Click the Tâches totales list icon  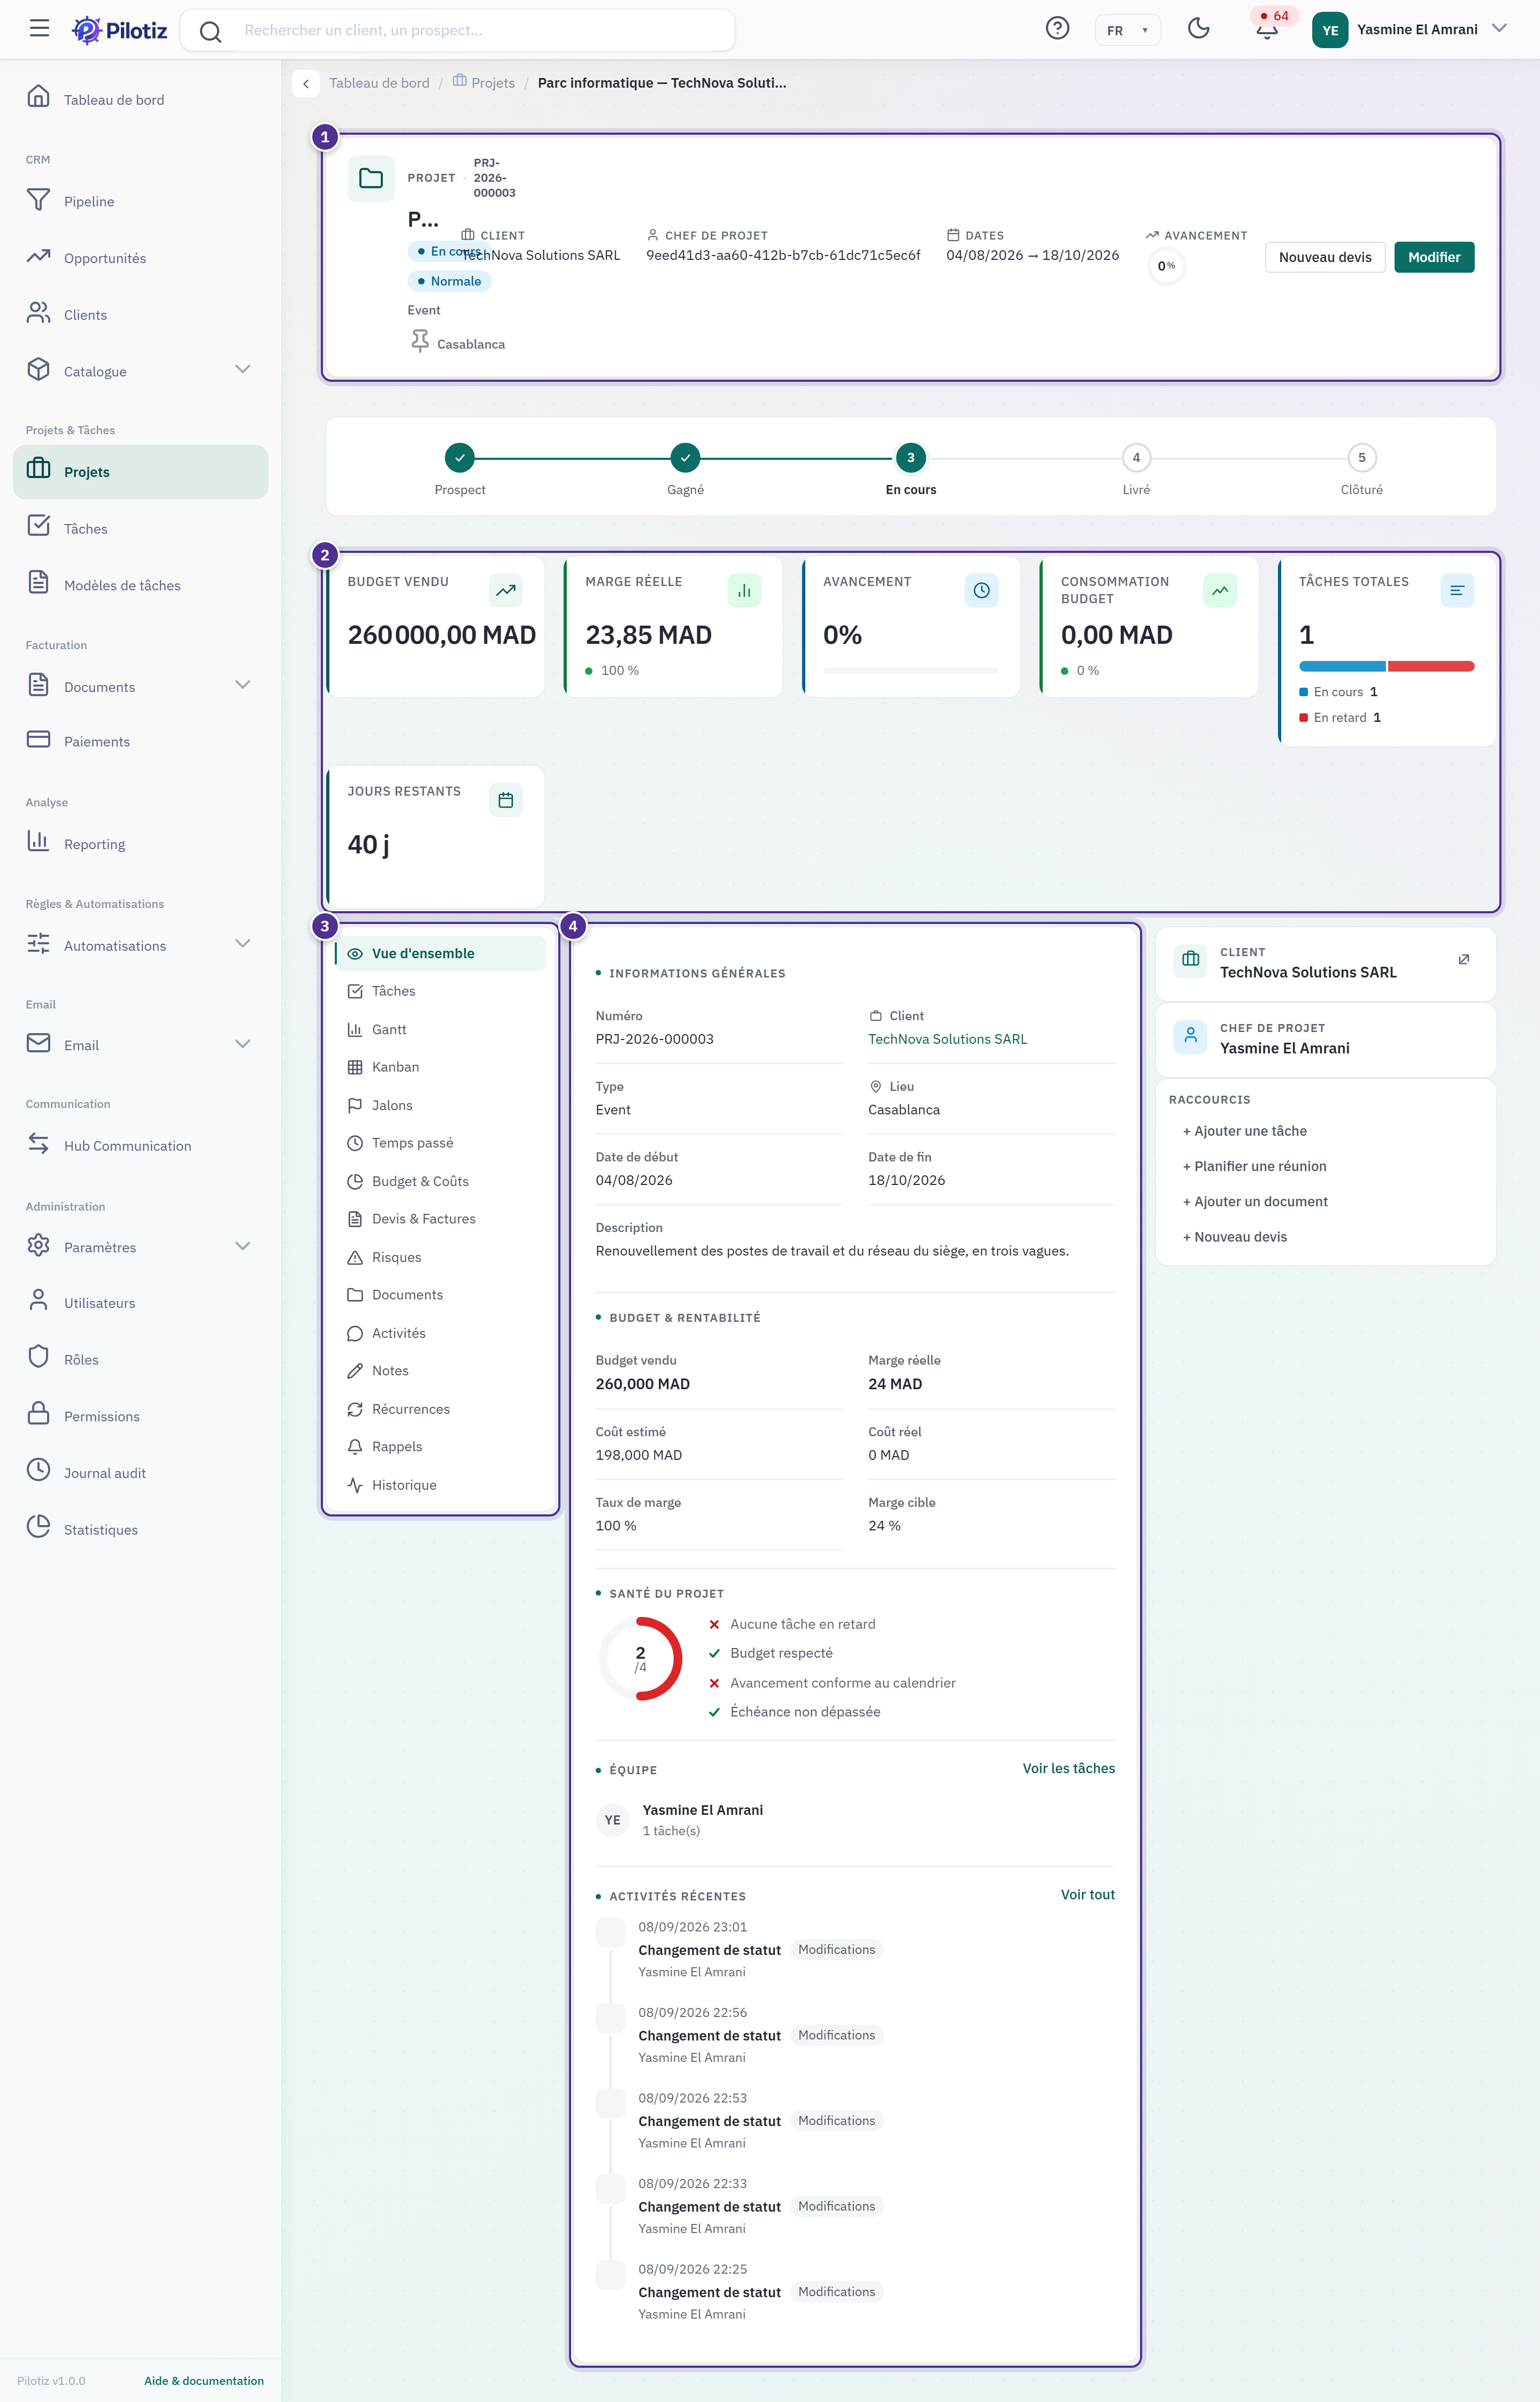1457,590
